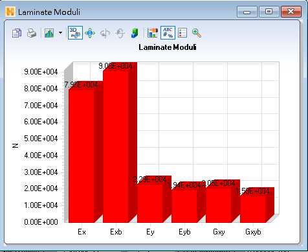The width and height of the screenshot is (308, 252).
Task: Close the Laminate Moduli window
Action: 291,12
